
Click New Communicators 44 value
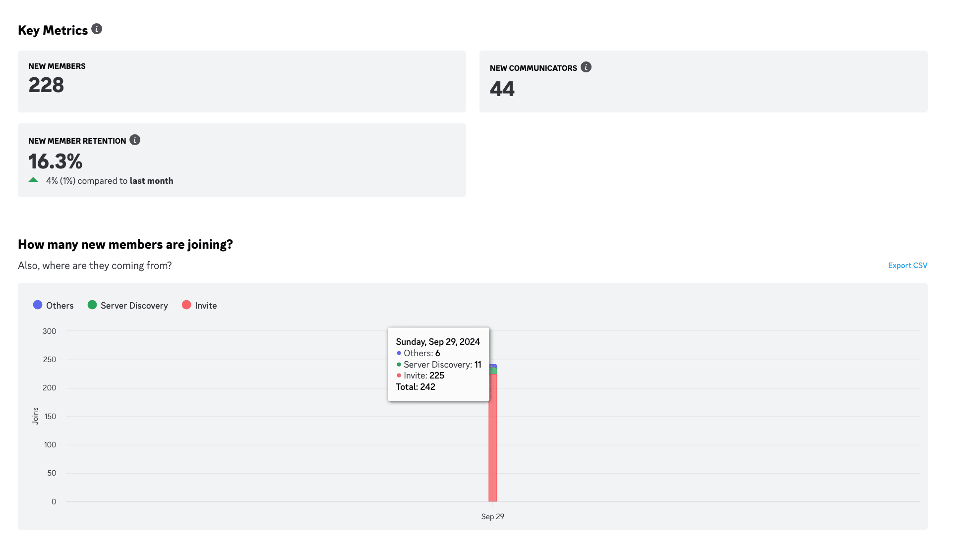(502, 89)
